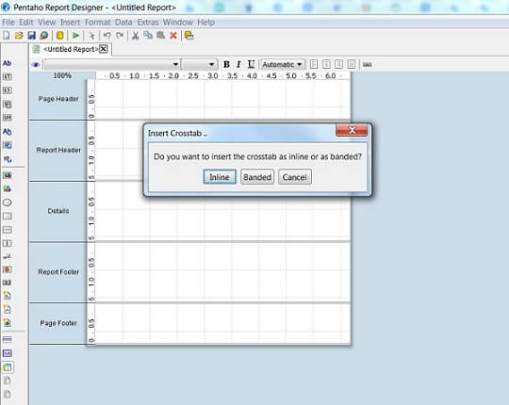This screenshot has width=509, height=405.
Task: Set left text alignment
Action: (x=314, y=64)
